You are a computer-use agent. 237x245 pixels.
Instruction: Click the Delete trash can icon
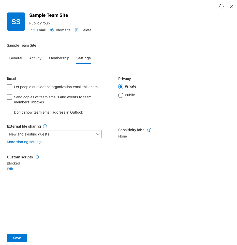[77, 30]
